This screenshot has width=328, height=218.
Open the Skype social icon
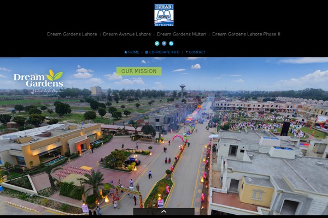tap(171, 44)
